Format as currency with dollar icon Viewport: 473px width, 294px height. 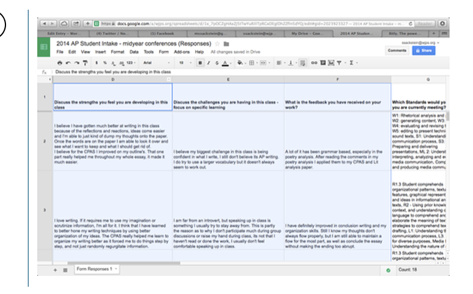[x=97, y=63]
